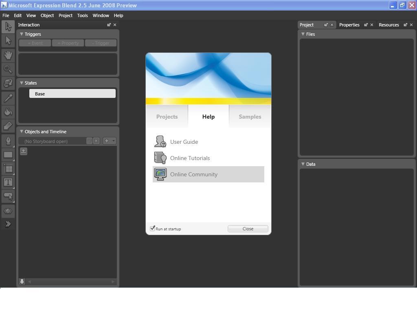Image resolution: width=417 pixels, height=312 pixels.
Task: Open the Window menu
Action: (x=101, y=15)
